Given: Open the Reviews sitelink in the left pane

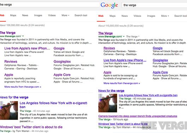Looking at the screenshot, I should click(11, 61).
